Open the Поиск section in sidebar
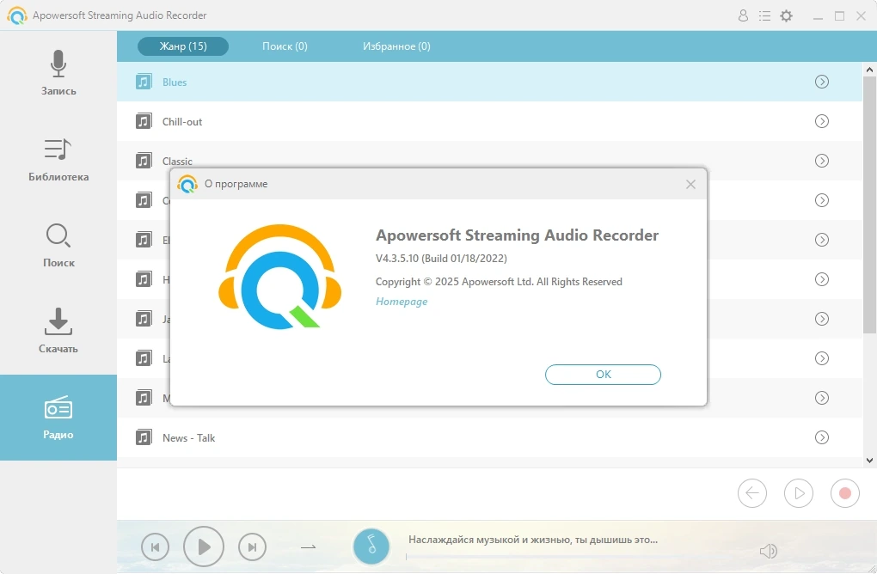 58,246
